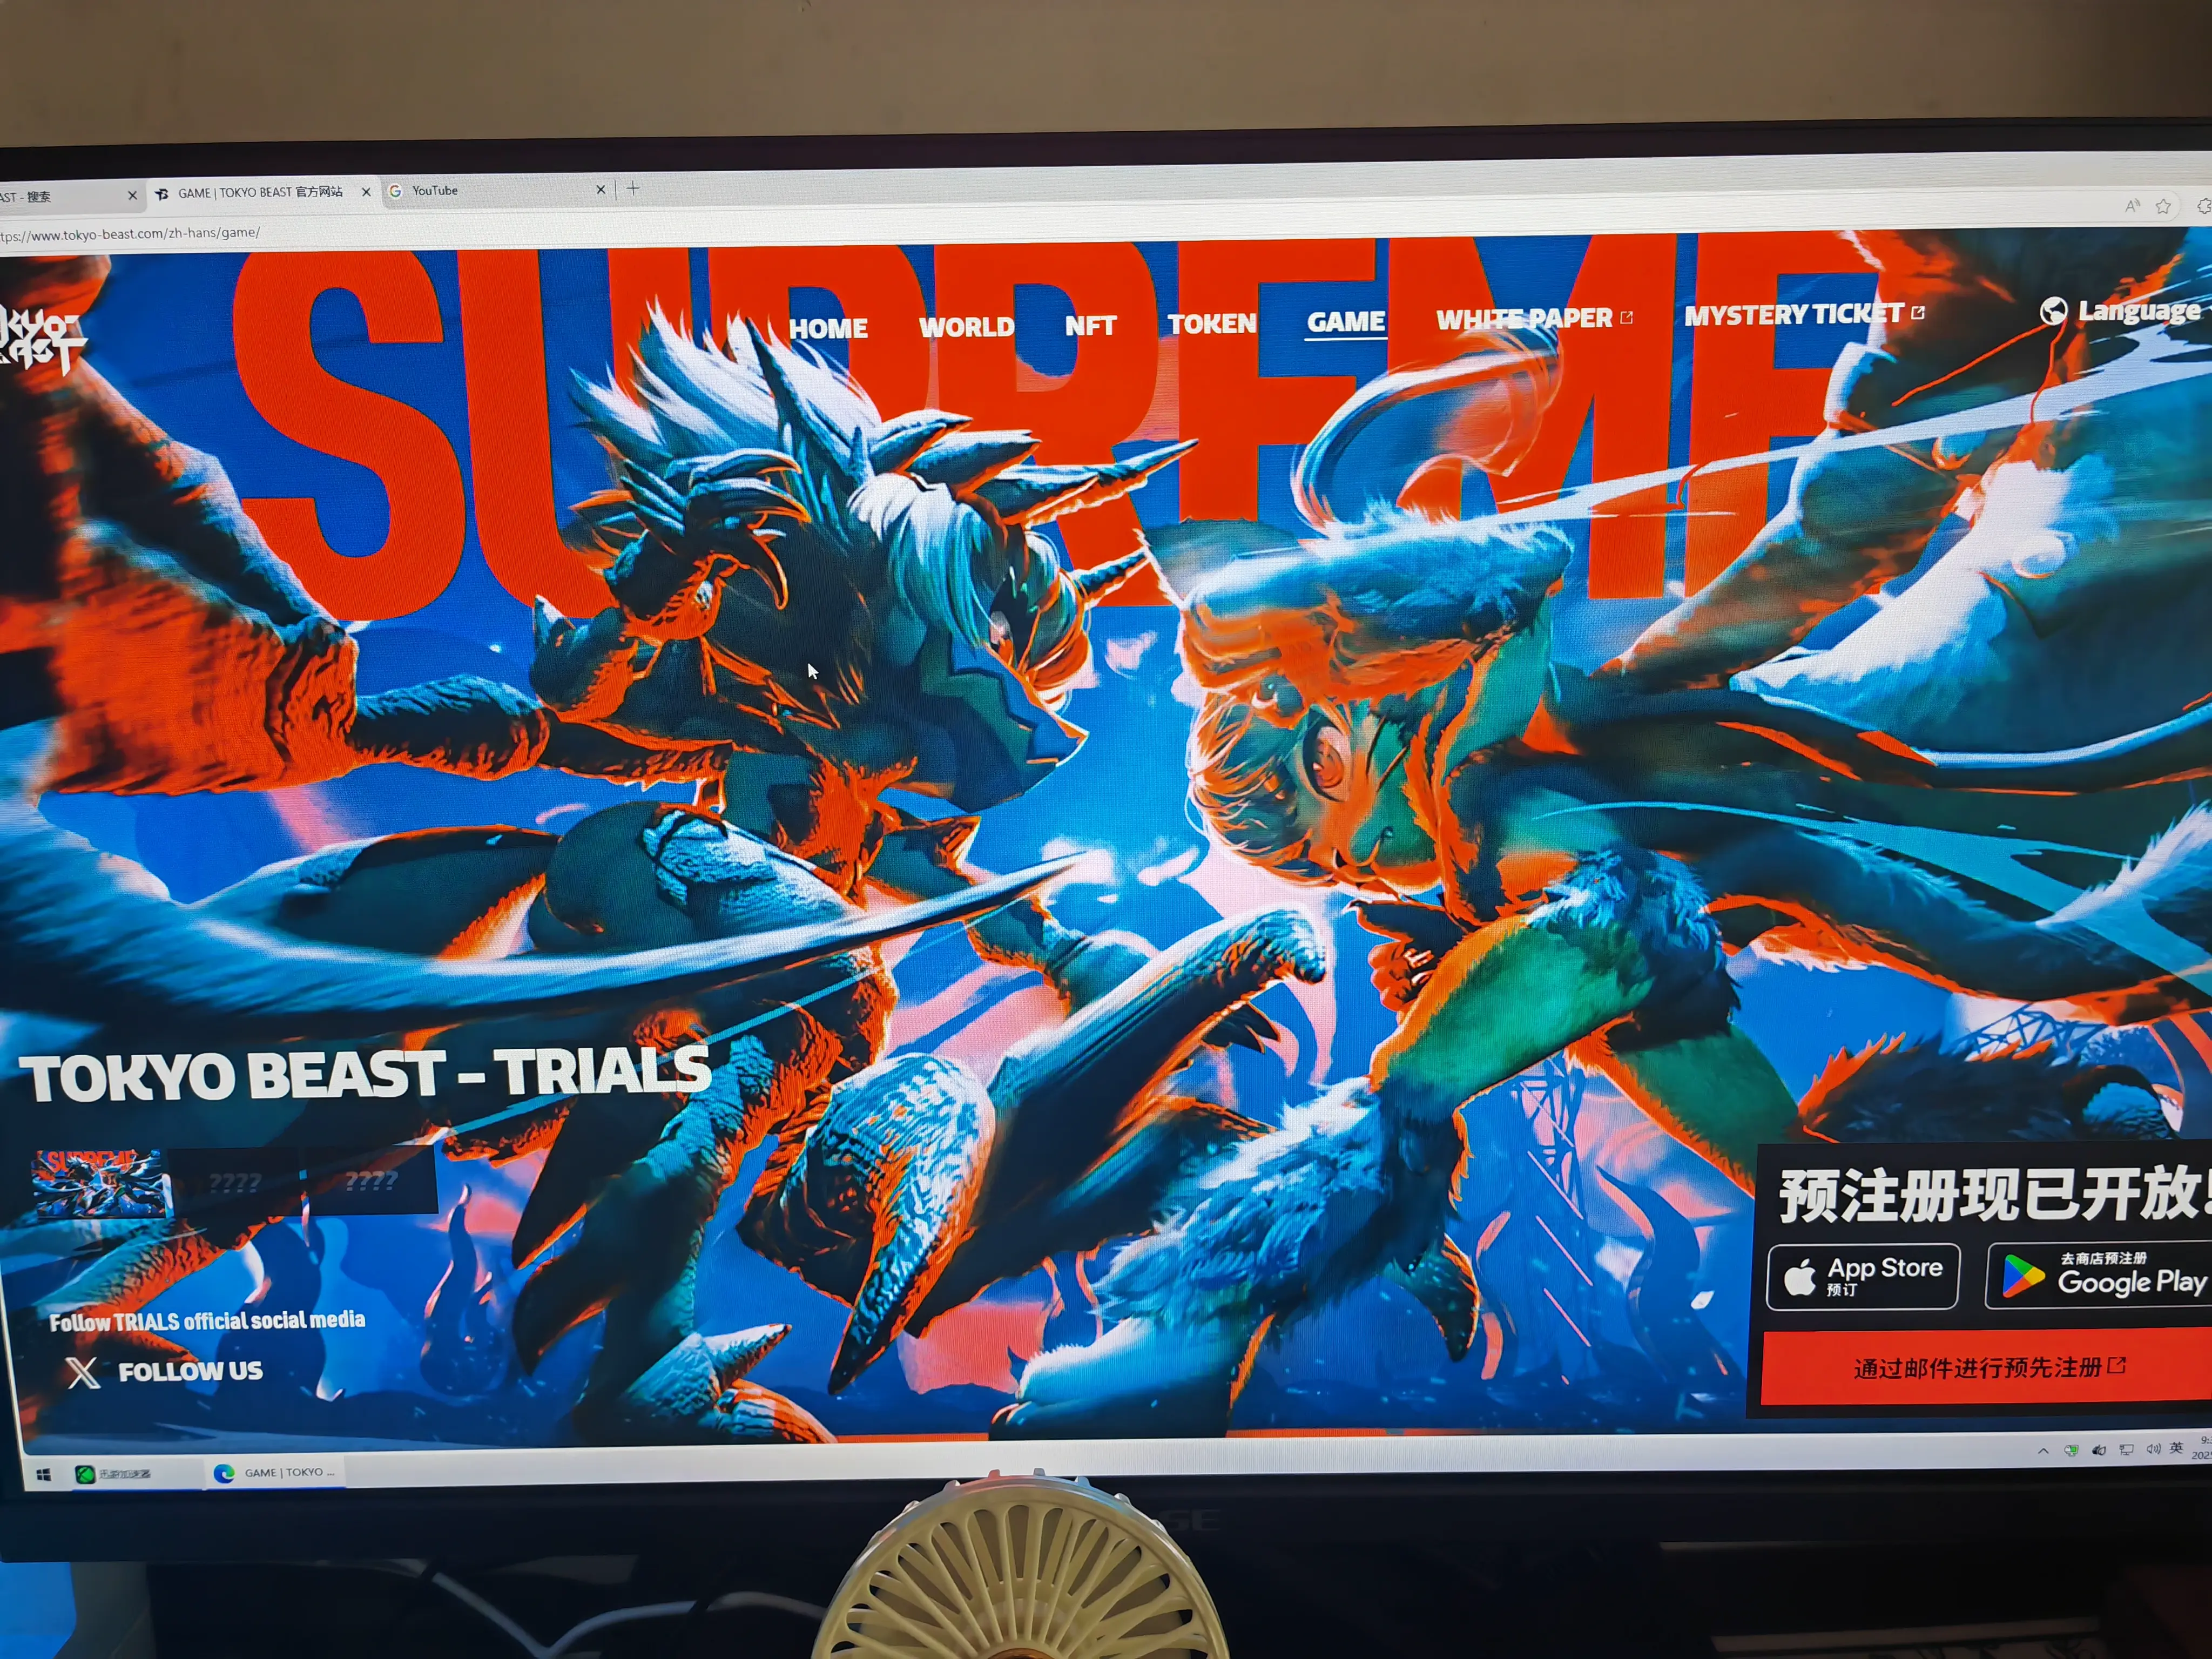Open the globe Language selector icon

[x=2053, y=311]
